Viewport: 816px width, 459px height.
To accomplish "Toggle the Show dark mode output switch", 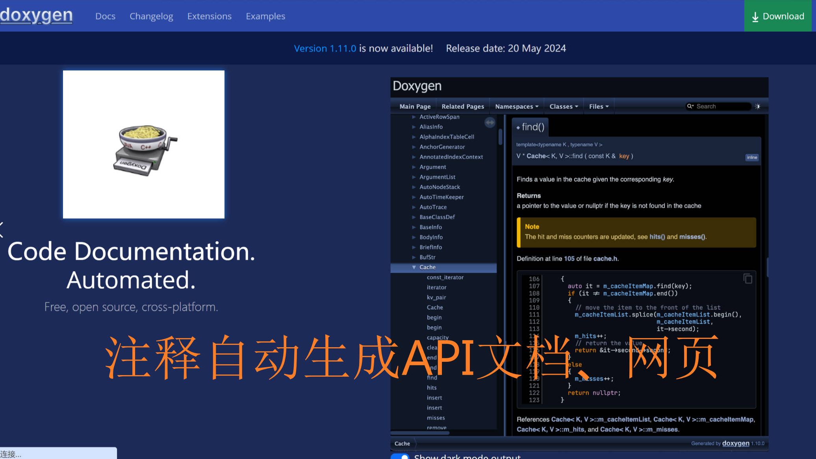I will [x=400, y=456].
